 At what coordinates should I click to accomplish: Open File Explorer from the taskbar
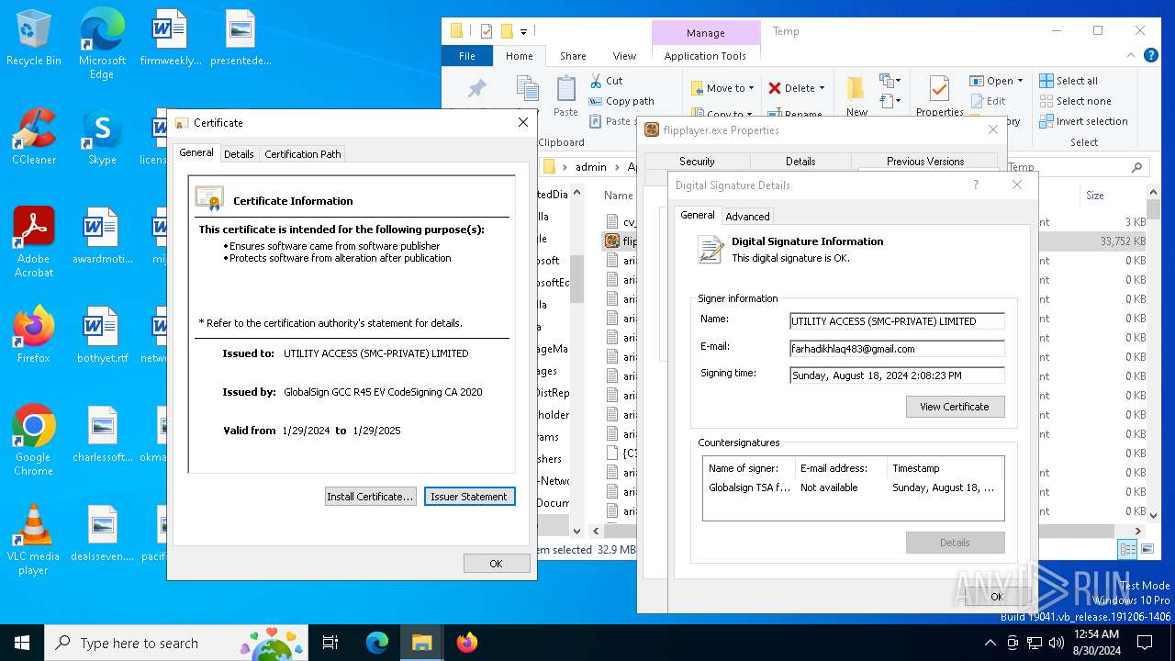pos(421,643)
